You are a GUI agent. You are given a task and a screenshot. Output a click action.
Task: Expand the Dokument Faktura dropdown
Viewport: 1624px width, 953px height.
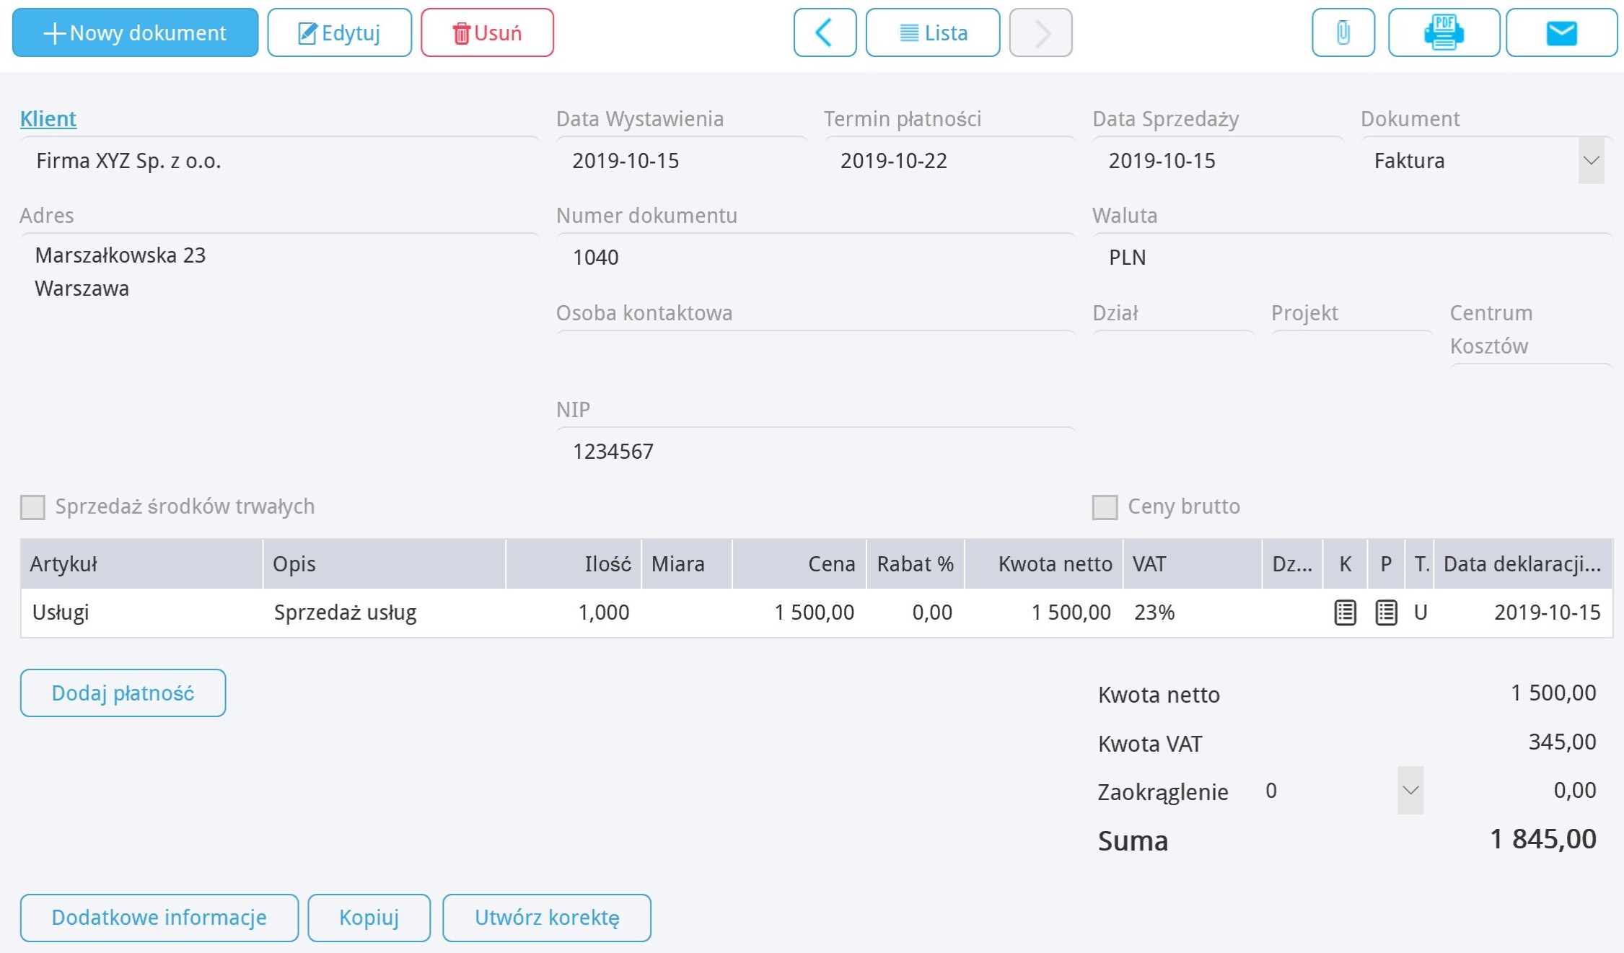[1591, 160]
